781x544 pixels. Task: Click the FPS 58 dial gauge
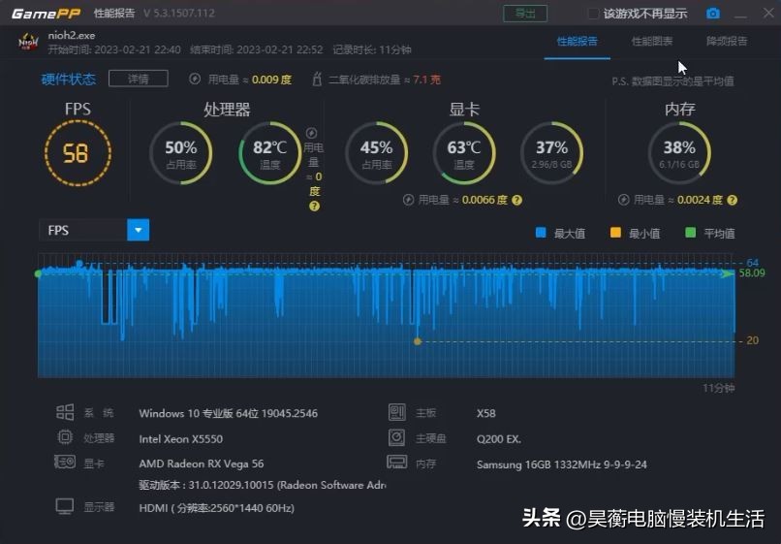click(x=78, y=153)
